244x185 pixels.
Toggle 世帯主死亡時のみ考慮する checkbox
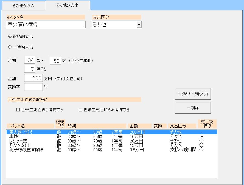(x=81, y=110)
